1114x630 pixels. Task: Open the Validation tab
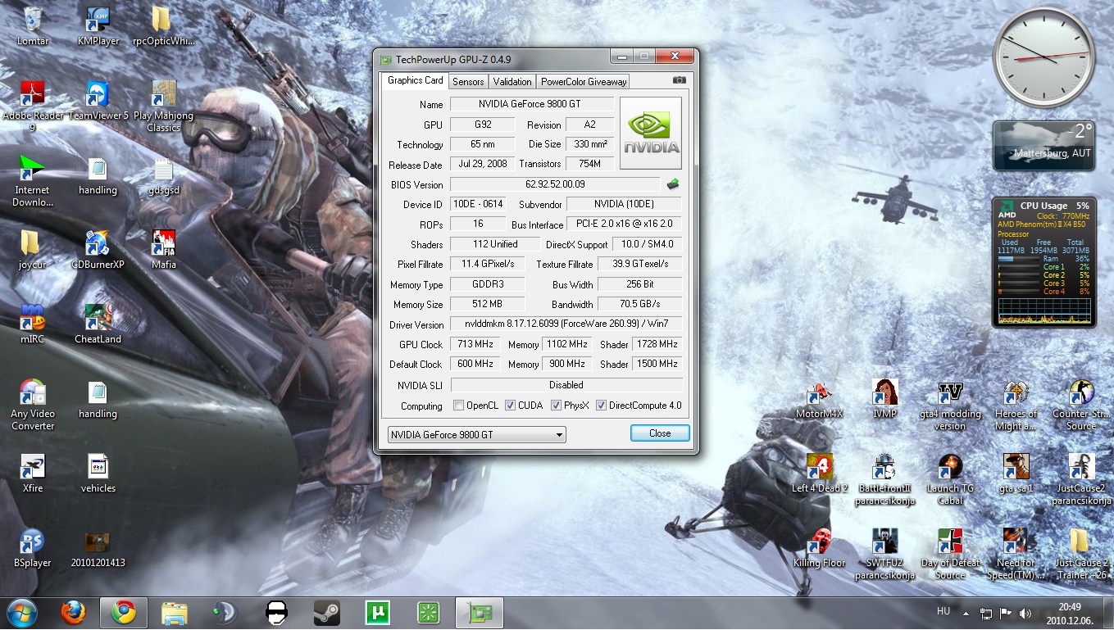coord(512,81)
